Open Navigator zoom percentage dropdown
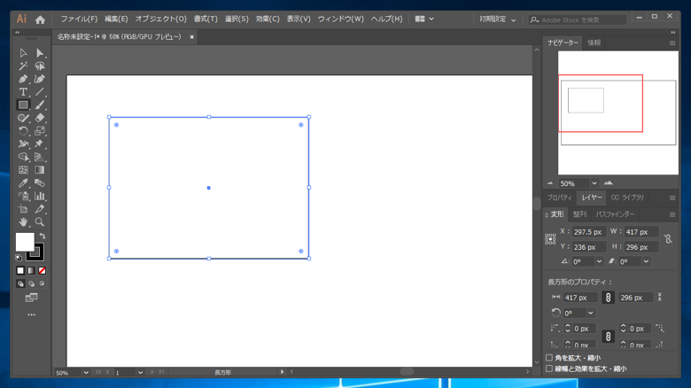The height and width of the screenshot is (388, 691). pos(594,183)
